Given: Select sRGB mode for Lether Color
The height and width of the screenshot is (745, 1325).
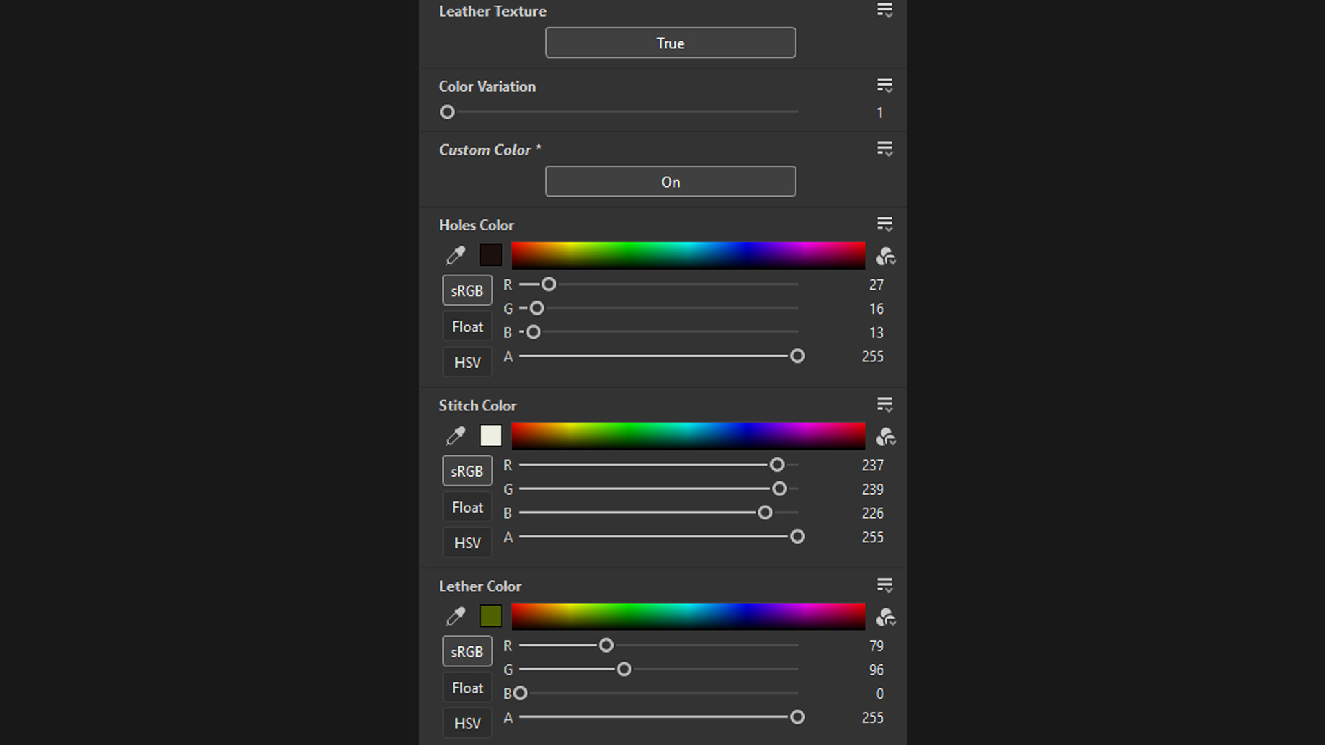Looking at the screenshot, I should [x=467, y=651].
